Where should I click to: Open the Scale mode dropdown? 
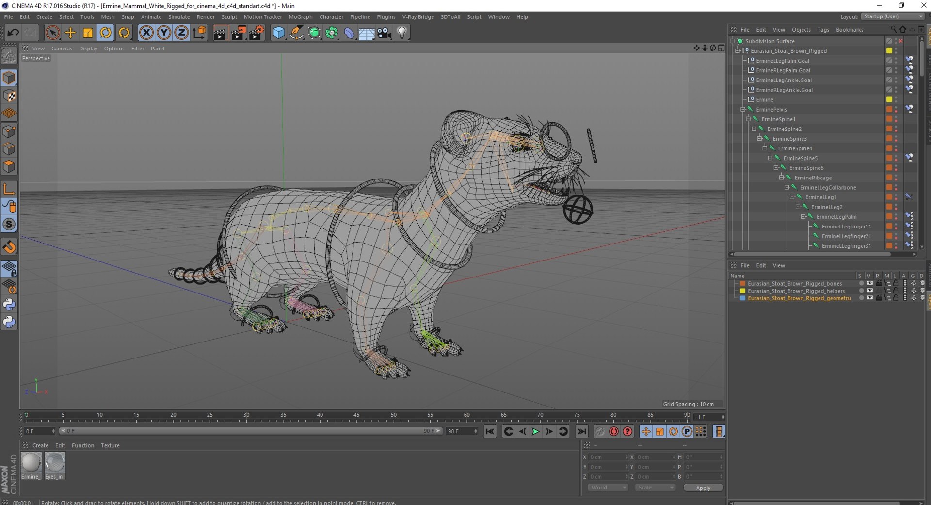(x=655, y=488)
